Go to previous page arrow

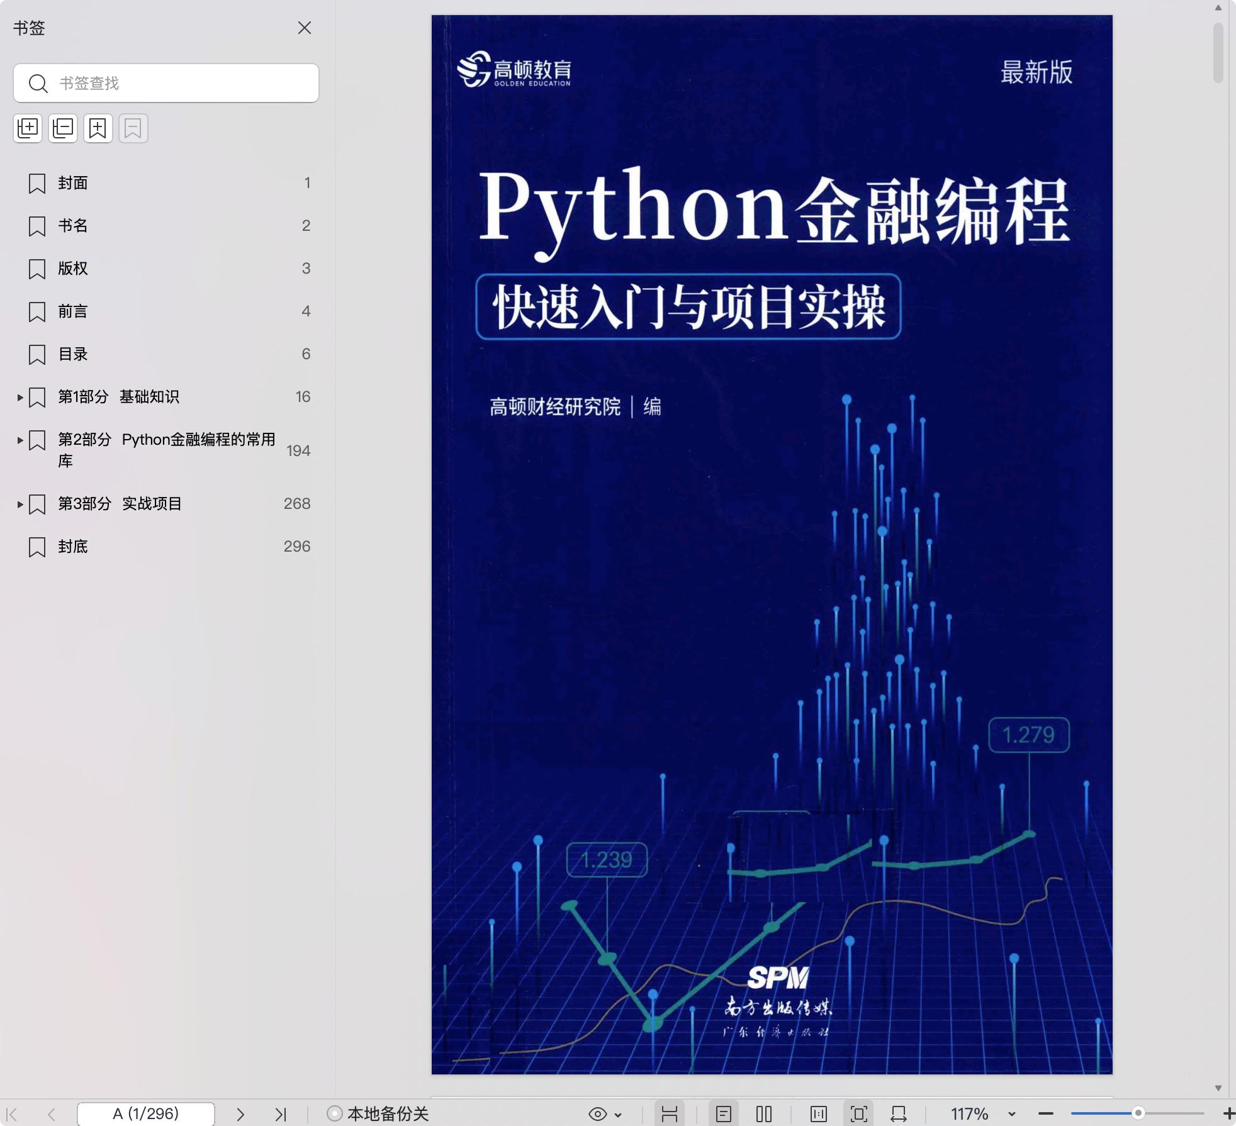[52, 1114]
